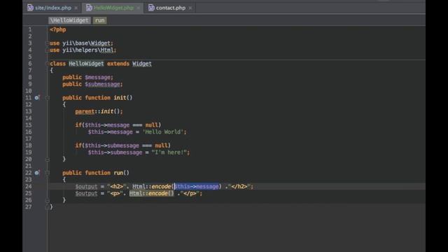Click the $message property declaration on line 8
Image resolution: width=448 pixels, height=252 pixels.
(x=97, y=77)
